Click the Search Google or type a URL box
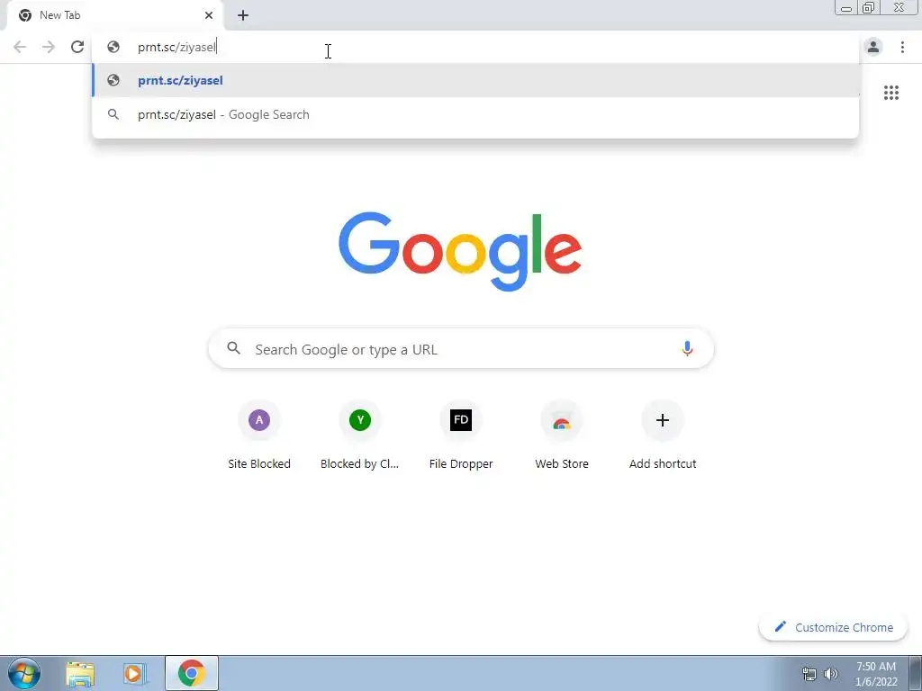The width and height of the screenshot is (922, 691). (461, 349)
